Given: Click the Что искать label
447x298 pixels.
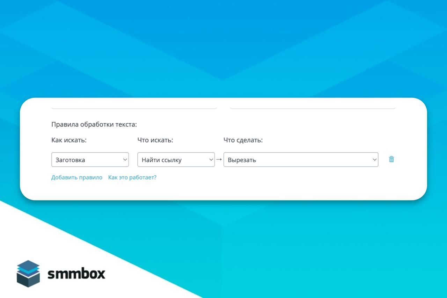Looking at the screenshot, I should point(155,140).
